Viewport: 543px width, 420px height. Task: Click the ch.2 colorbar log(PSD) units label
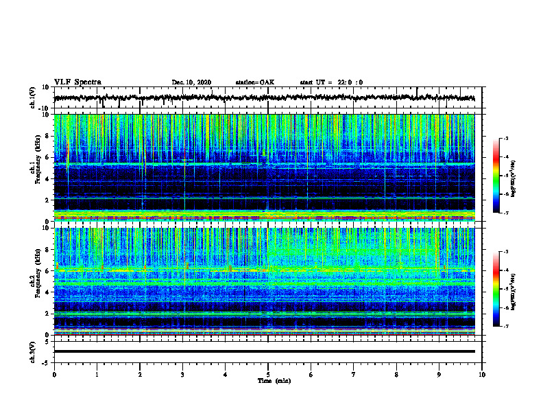point(514,292)
